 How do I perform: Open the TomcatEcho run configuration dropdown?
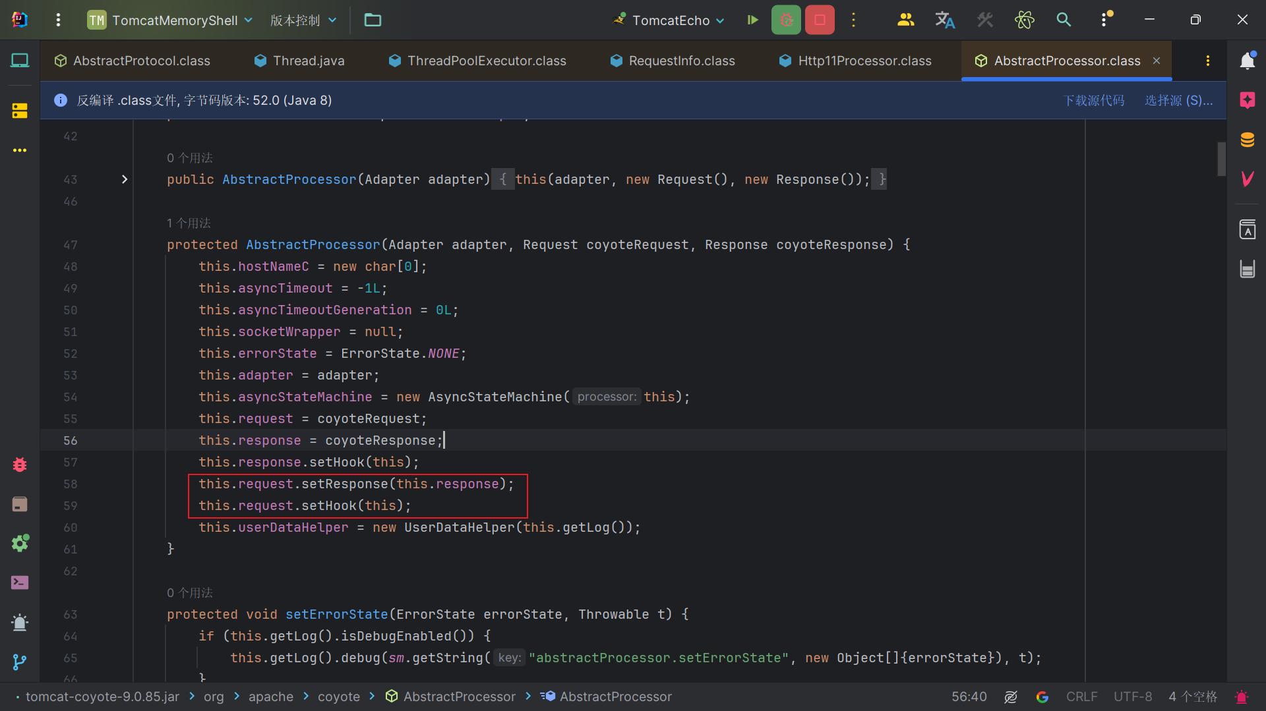tap(669, 20)
